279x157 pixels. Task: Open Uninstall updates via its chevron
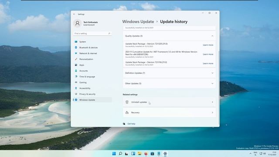point(212,102)
